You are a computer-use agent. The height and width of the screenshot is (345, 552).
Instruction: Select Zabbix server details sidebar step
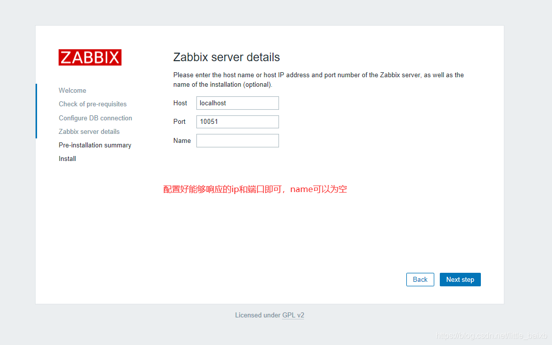point(89,131)
